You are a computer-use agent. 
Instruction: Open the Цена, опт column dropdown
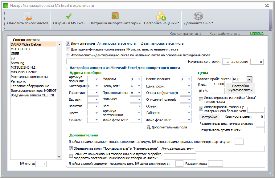[139, 86]
